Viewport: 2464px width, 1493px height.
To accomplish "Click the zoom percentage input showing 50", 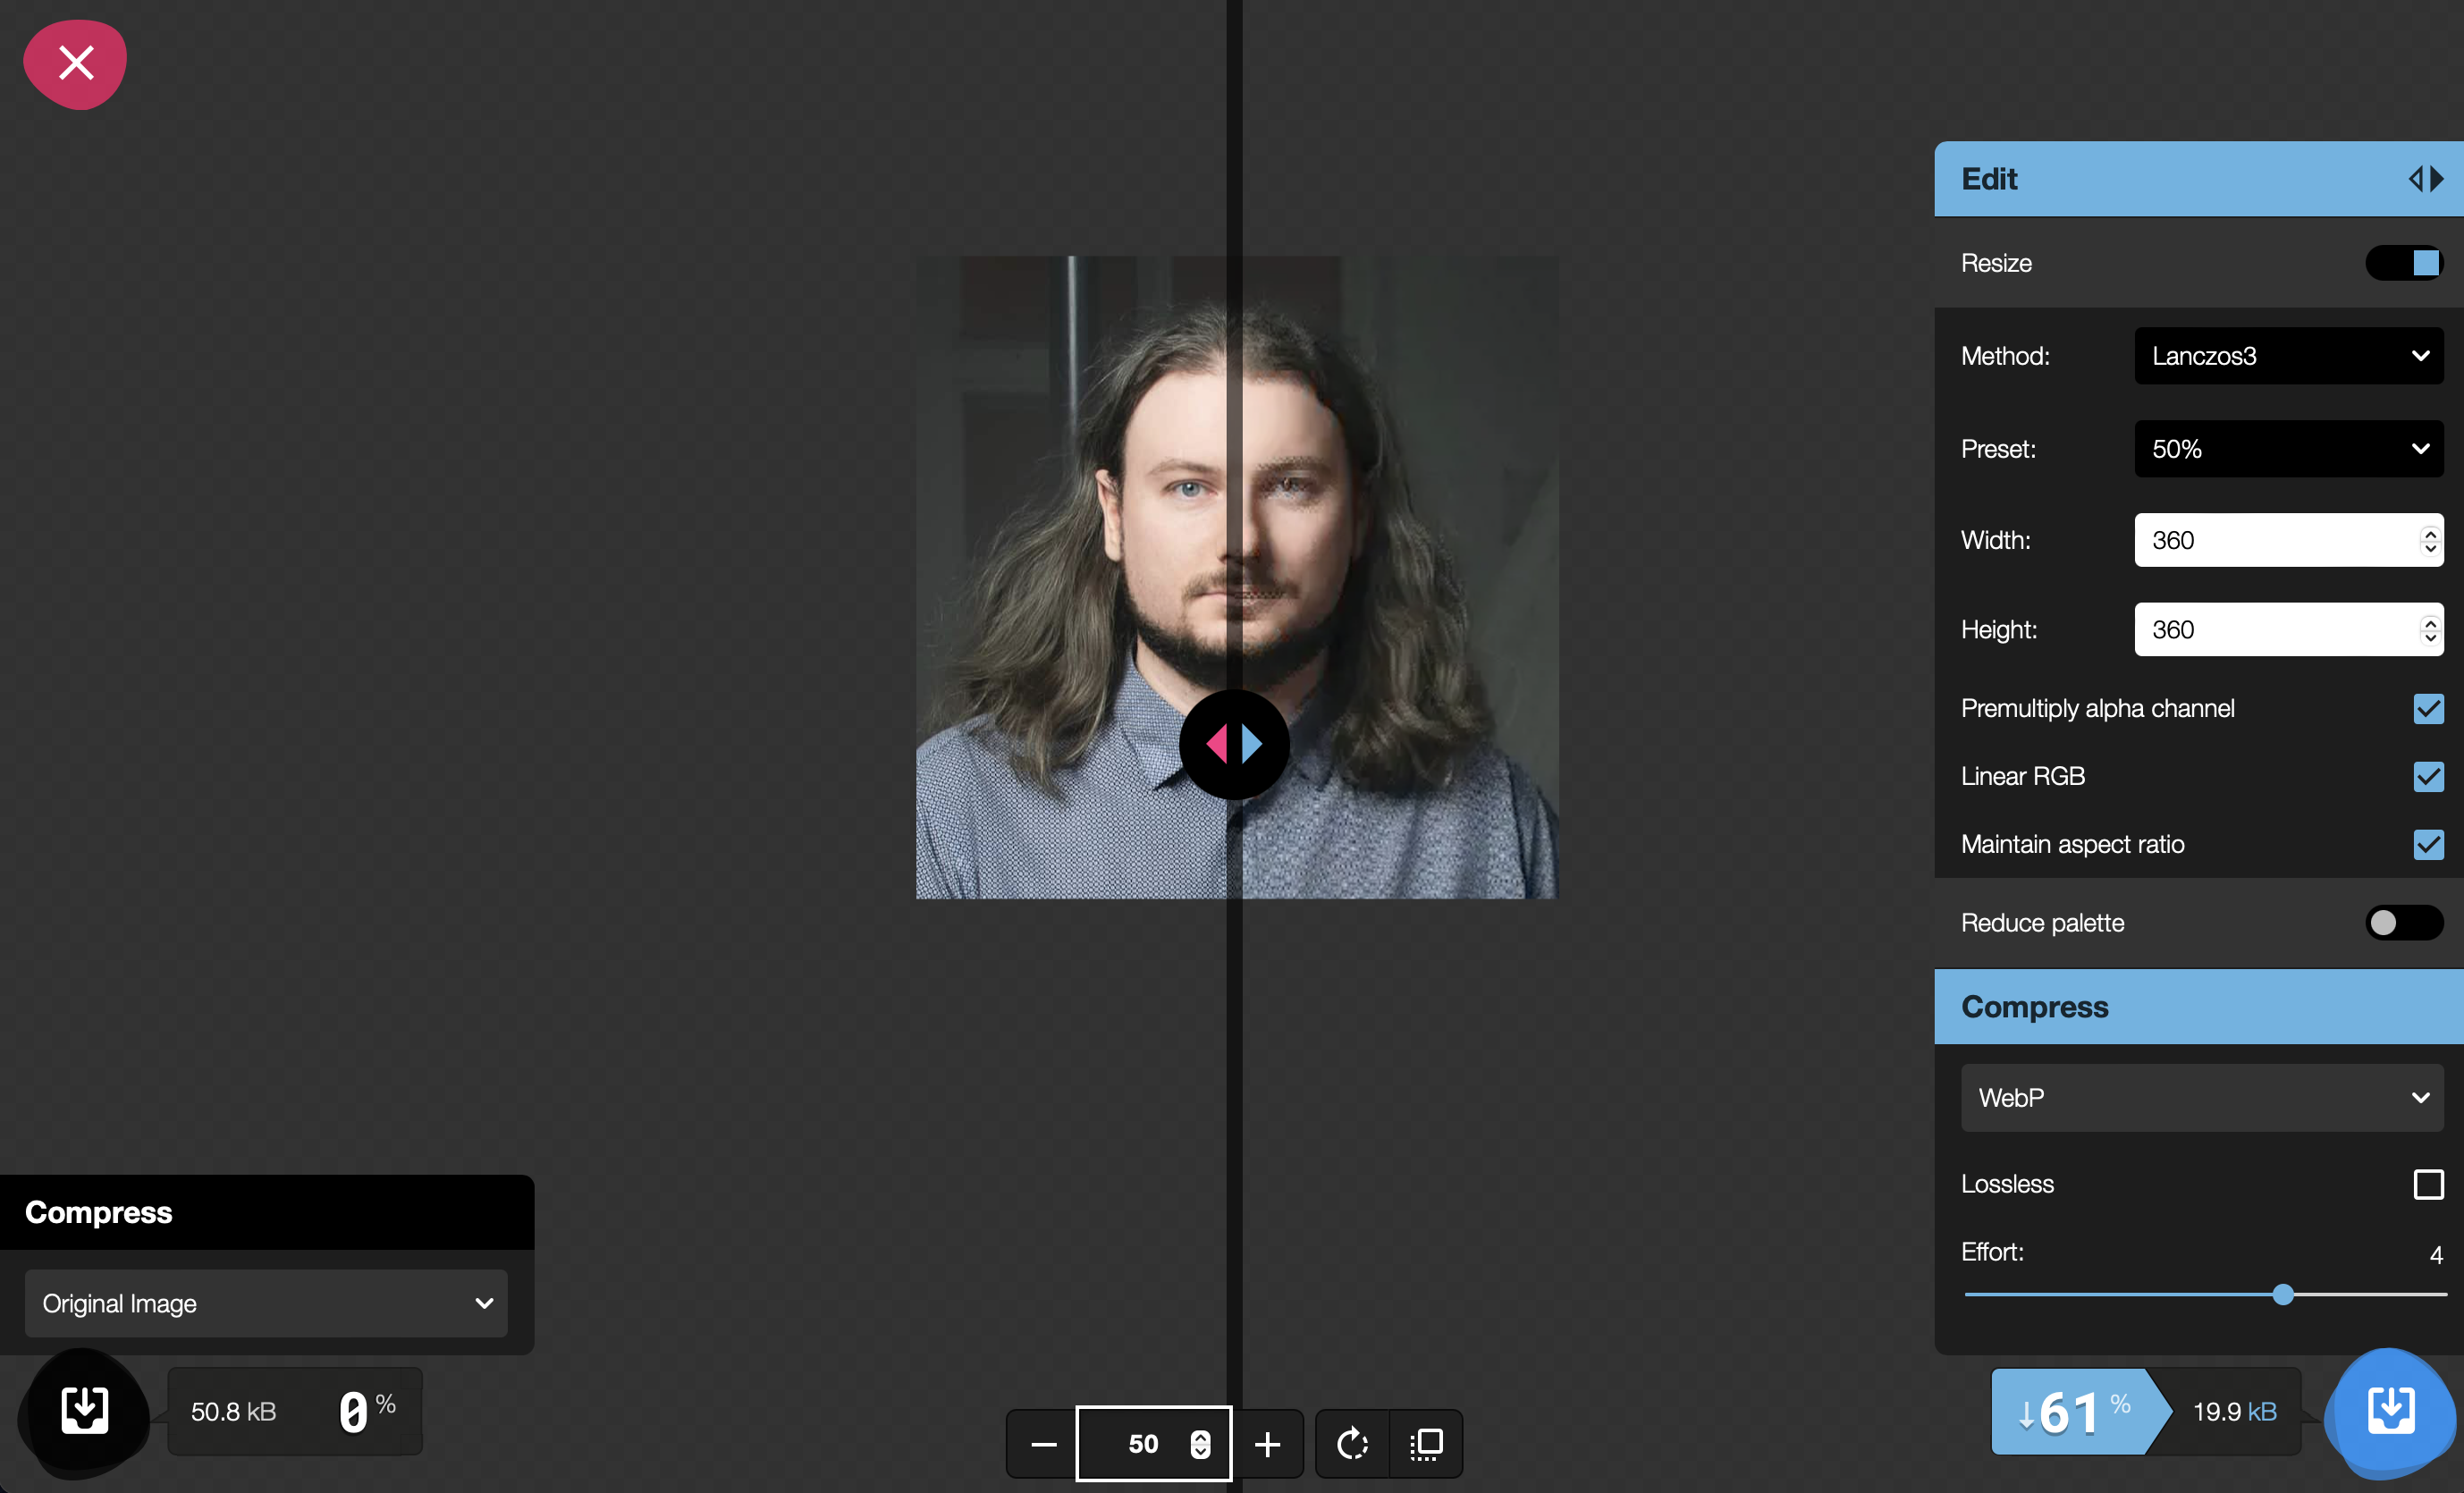I will point(1144,1443).
